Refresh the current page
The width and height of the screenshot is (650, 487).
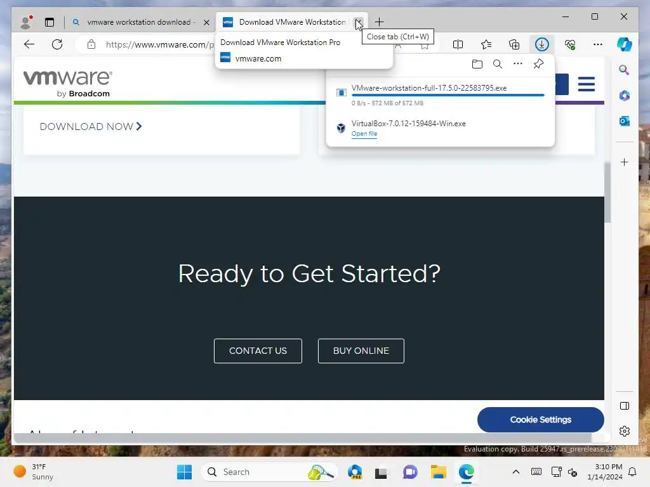click(57, 44)
